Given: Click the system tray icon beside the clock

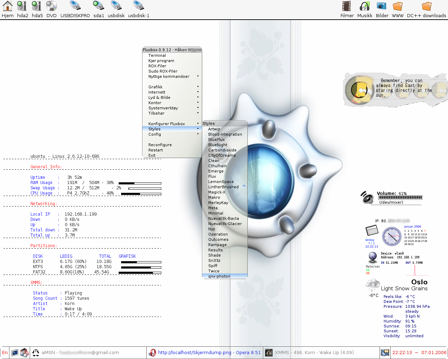Looking at the screenshot, I should coord(385,353).
